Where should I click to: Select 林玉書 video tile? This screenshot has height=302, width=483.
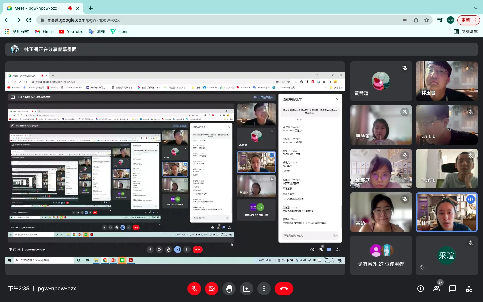click(447, 81)
